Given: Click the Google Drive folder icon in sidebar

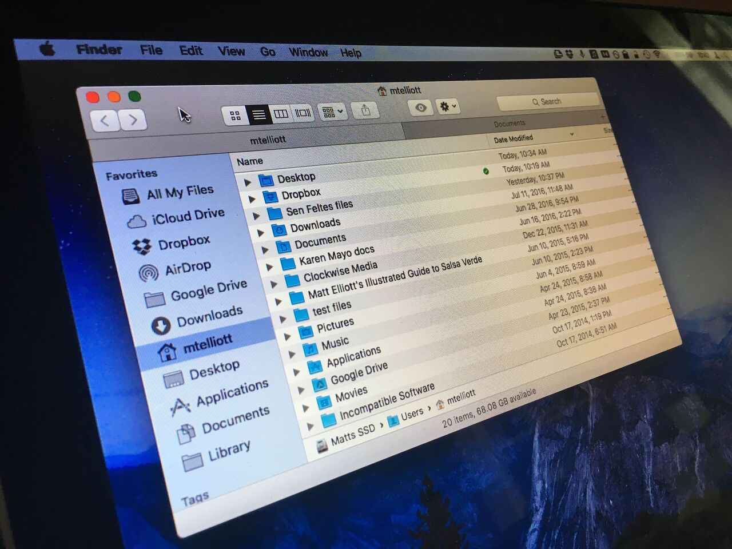Looking at the screenshot, I should click(x=154, y=300).
